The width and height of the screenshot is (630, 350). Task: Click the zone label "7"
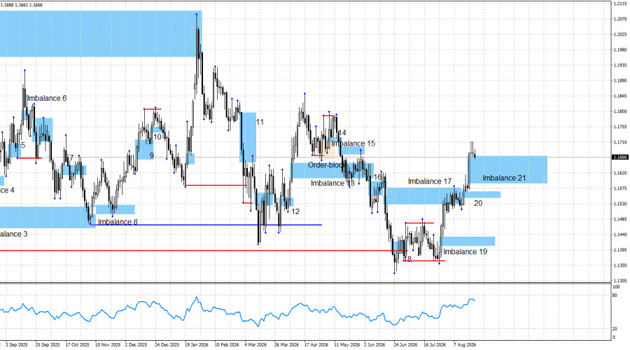tap(71, 157)
